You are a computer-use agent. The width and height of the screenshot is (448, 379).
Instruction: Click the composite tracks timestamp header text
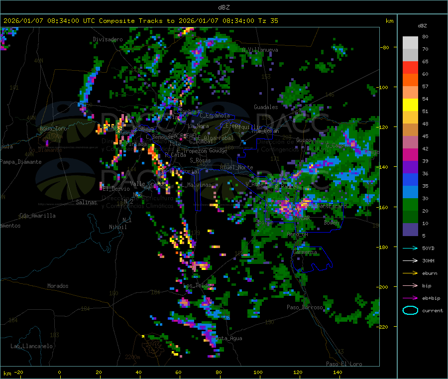coord(140,21)
